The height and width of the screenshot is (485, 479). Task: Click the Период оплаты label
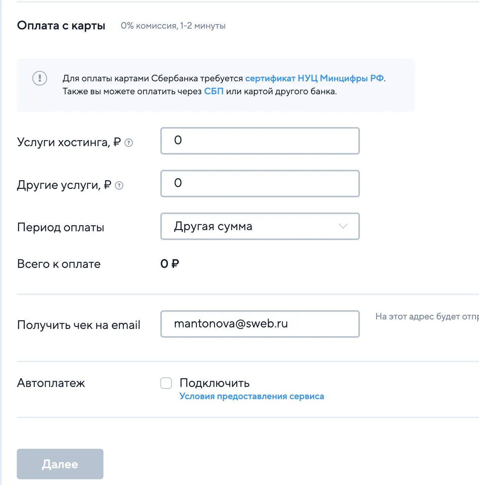(x=61, y=227)
